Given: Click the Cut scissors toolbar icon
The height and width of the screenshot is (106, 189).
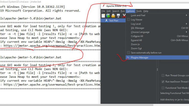Looking at the screenshot, I should click(x=124, y=16).
